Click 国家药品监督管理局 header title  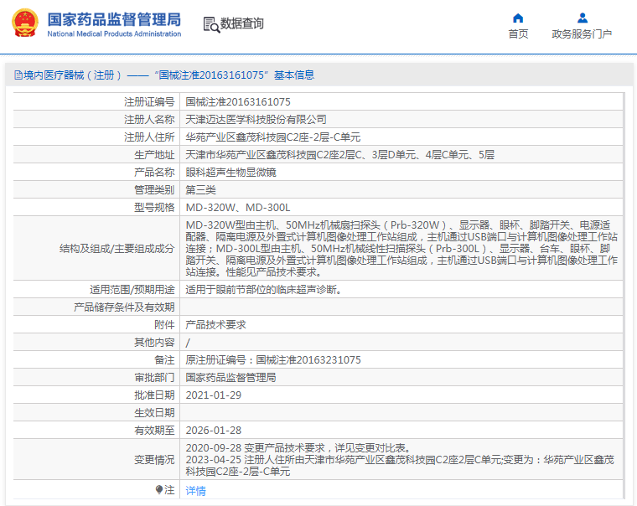[x=114, y=19]
